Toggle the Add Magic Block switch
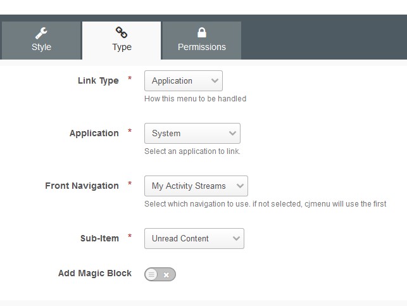 coord(160,274)
